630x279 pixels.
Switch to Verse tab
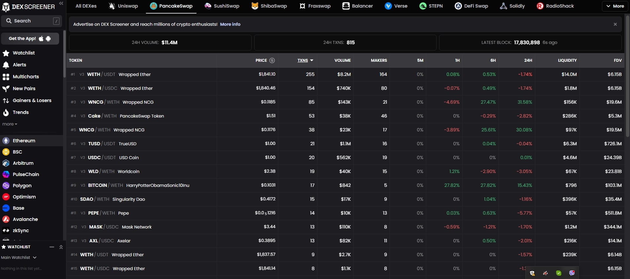[x=396, y=6]
